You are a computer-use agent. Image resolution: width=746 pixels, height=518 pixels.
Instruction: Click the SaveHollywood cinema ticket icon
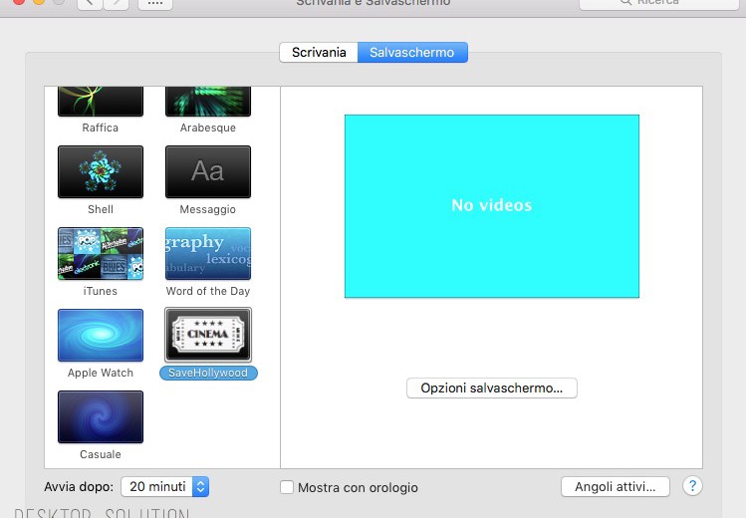coord(207,335)
